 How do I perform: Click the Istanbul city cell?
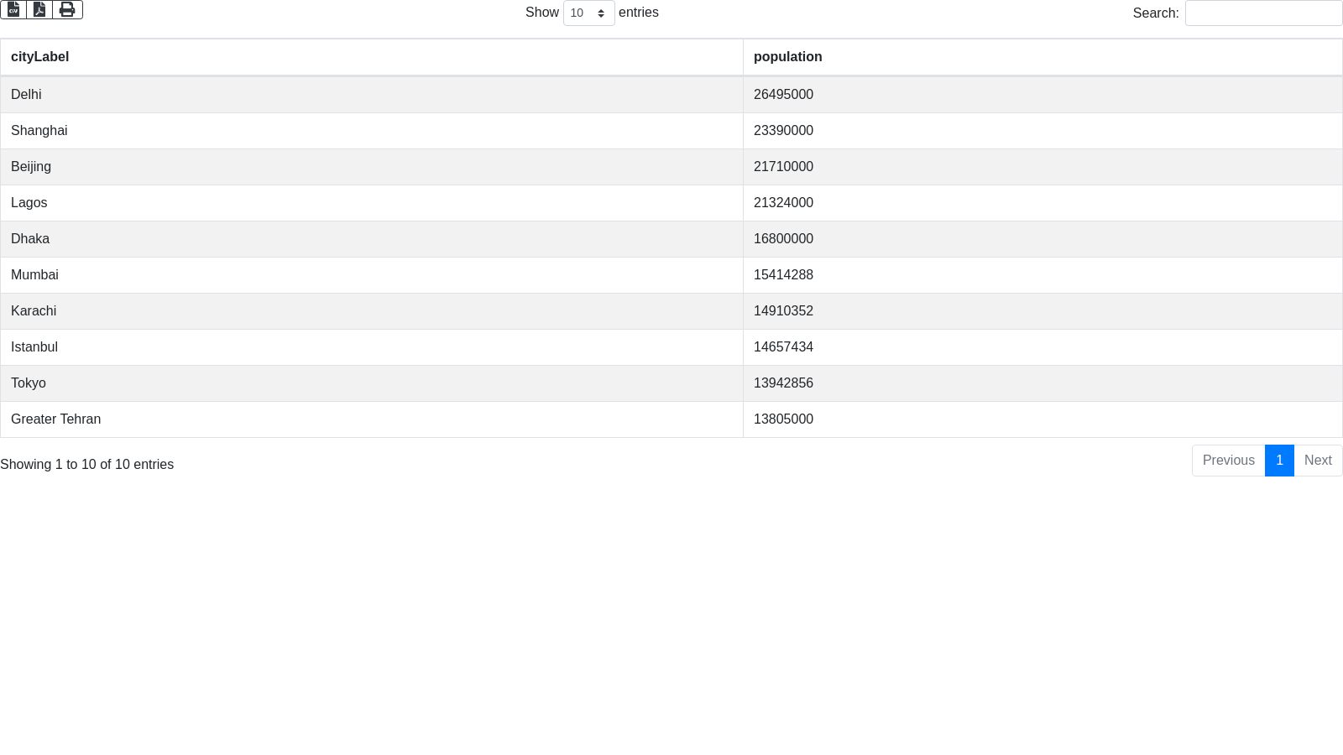point(34,347)
